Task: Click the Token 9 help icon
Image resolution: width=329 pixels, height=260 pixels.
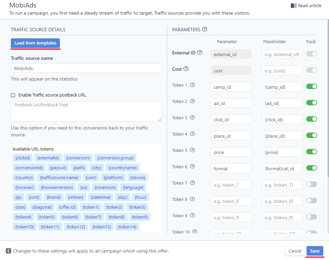Action: (192, 215)
